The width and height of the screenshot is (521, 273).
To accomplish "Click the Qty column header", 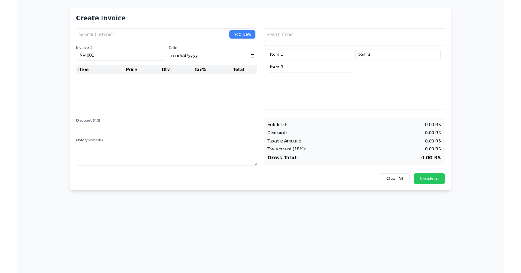I will 165,70.
